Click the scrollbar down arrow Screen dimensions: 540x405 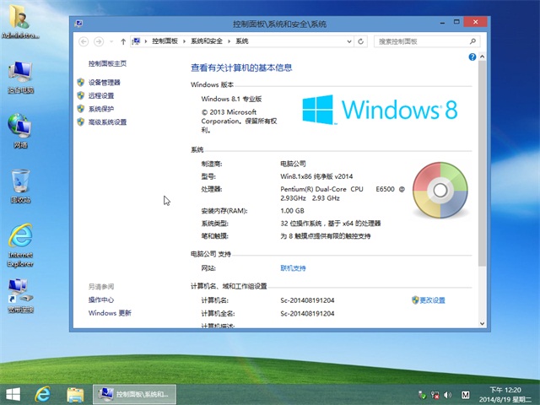click(482, 324)
